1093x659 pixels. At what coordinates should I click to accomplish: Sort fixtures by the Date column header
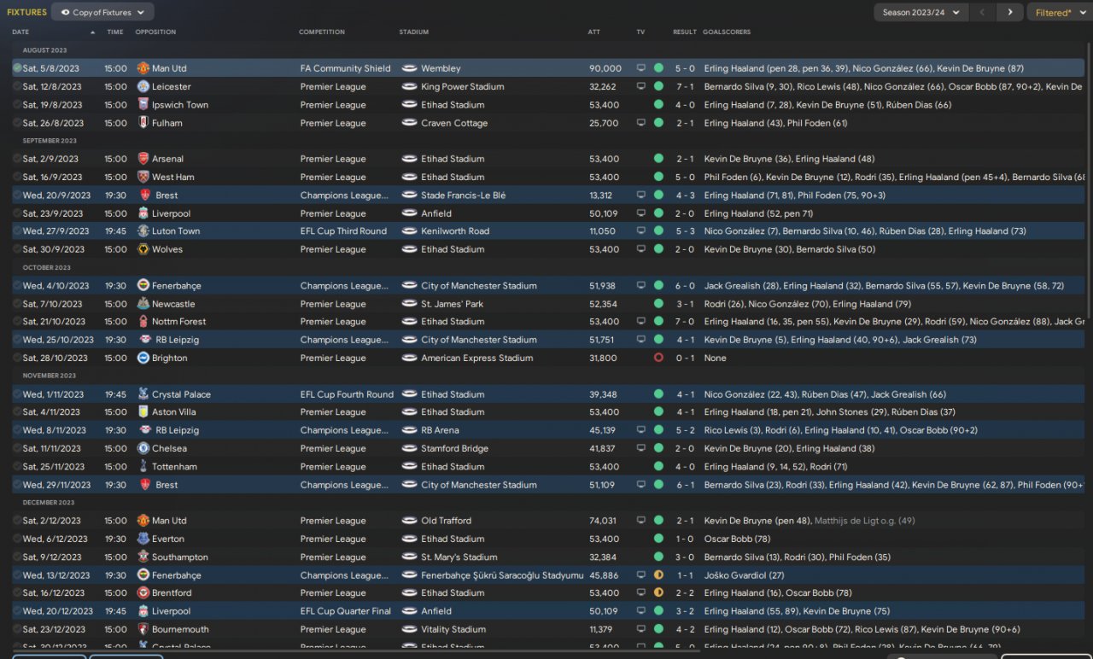pos(20,32)
